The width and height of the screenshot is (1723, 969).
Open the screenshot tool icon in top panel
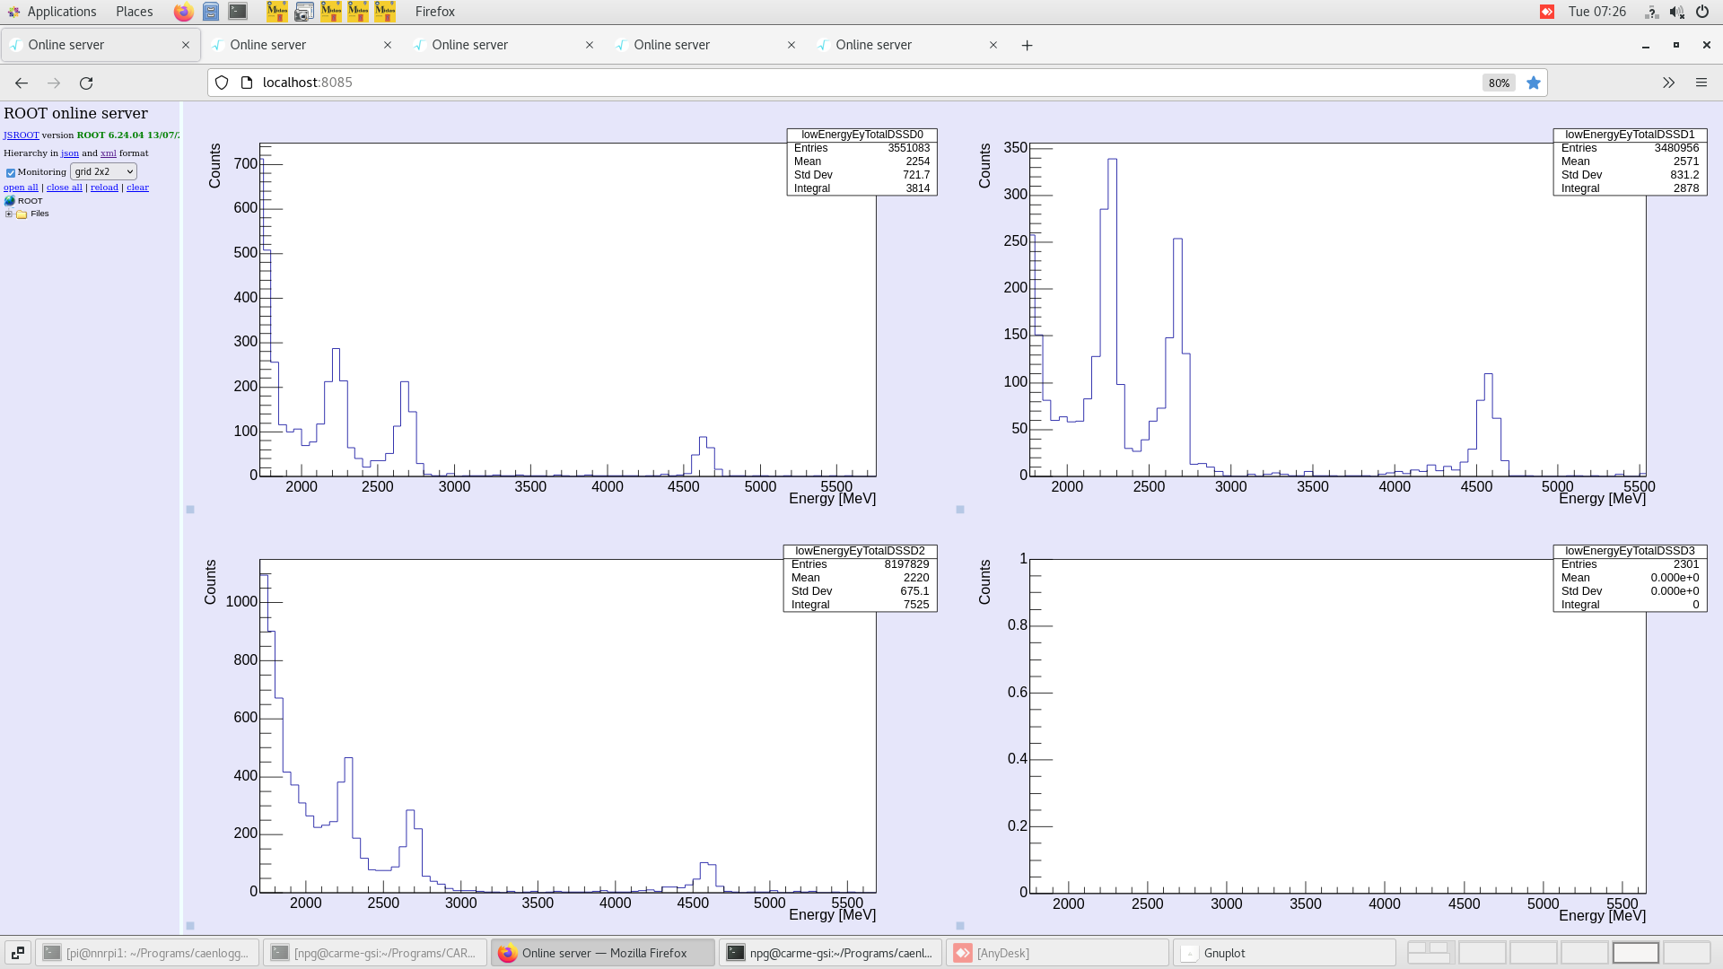pyautogui.click(x=304, y=12)
